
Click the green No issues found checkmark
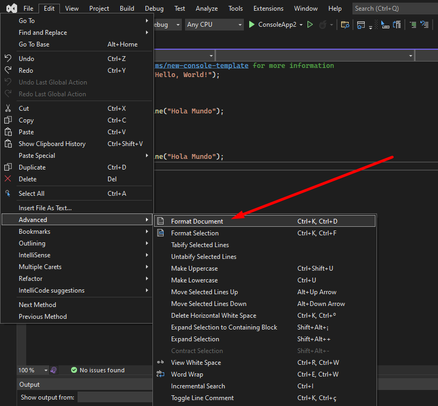pyautogui.click(x=74, y=370)
